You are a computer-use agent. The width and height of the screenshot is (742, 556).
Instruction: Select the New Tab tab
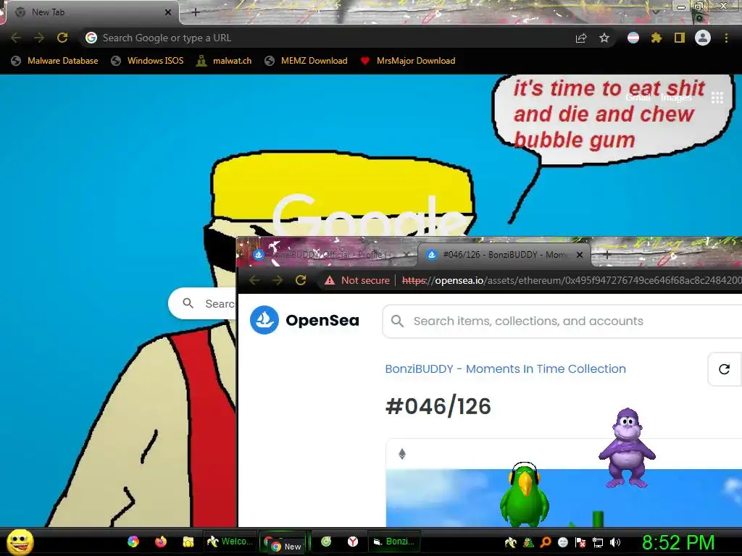[x=90, y=12]
